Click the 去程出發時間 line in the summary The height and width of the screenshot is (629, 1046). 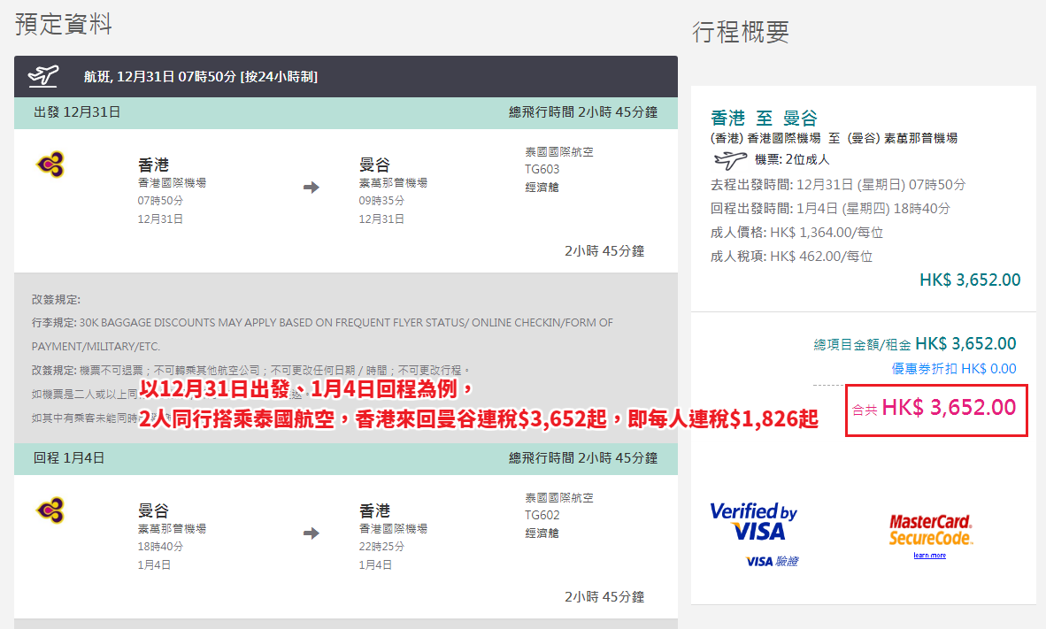(838, 185)
